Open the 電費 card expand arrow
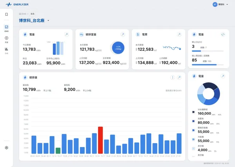This screenshot has width=235, height=167. (x=179, y=34)
